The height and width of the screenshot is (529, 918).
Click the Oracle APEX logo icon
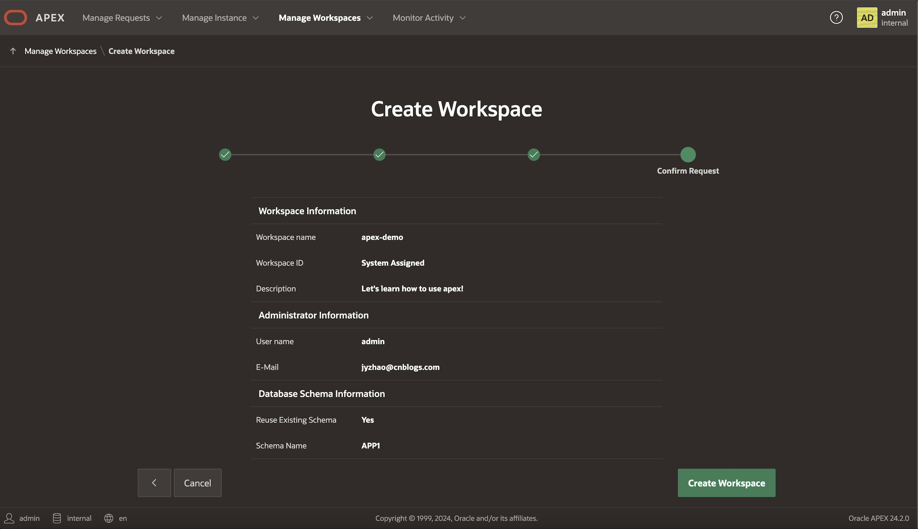(x=15, y=18)
